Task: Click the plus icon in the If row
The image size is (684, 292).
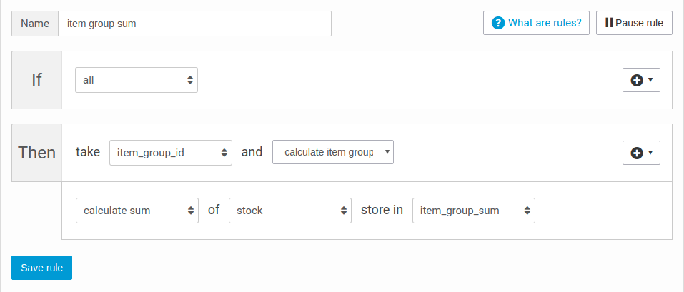Action: (x=638, y=81)
